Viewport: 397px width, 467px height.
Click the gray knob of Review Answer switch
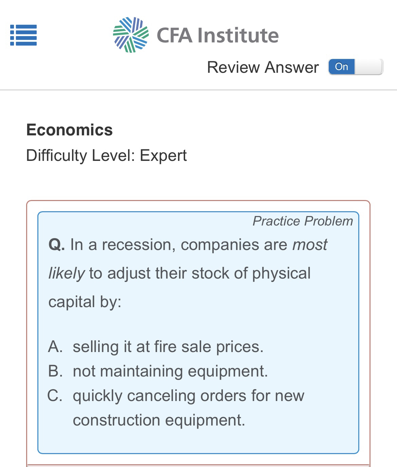[x=369, y=67]
